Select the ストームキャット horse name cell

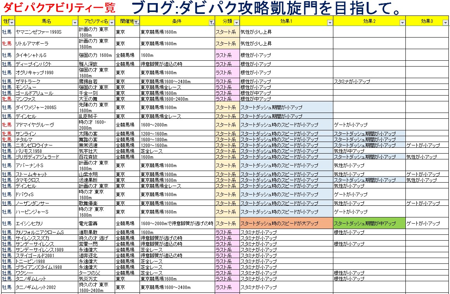click(x=47, y=174)
